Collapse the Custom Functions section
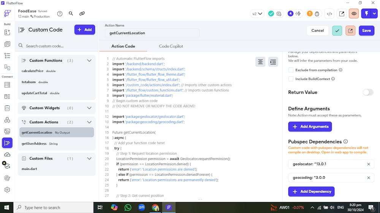 tap(89, 60)
